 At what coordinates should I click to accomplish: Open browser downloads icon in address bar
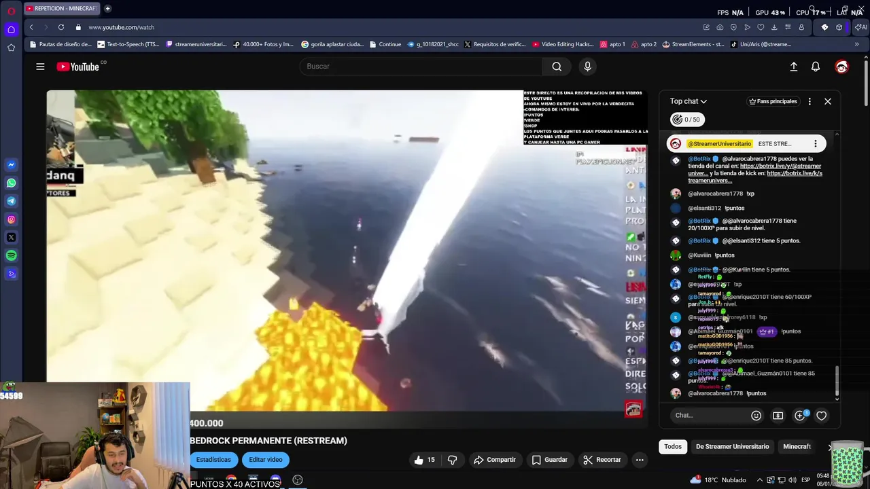[x=774, y=27]
